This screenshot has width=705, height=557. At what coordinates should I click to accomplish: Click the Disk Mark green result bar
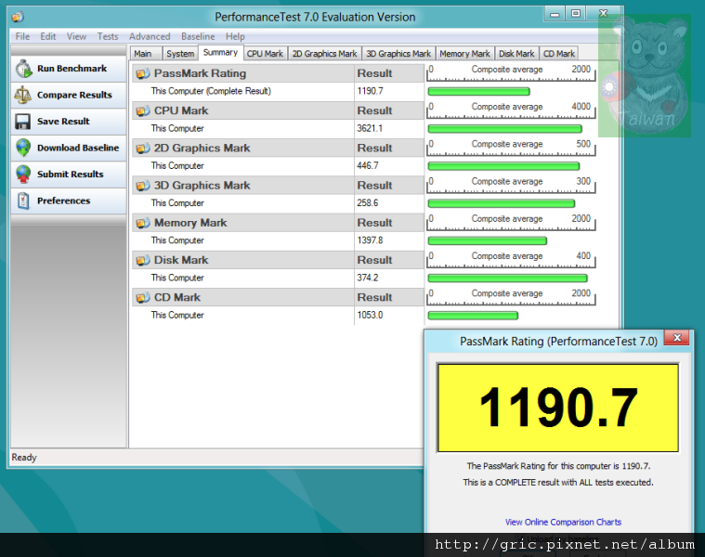pyautogui.click(x=507, y=278)
